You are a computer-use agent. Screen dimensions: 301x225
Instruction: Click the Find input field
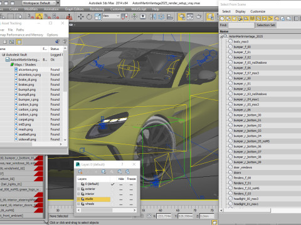tap(241, 25)
